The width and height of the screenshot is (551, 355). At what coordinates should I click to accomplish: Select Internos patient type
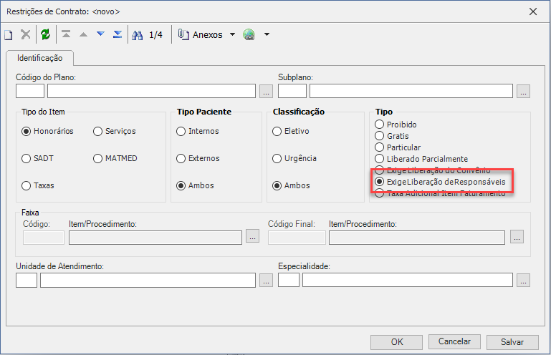pyautogui.click(x=198, y=131)
